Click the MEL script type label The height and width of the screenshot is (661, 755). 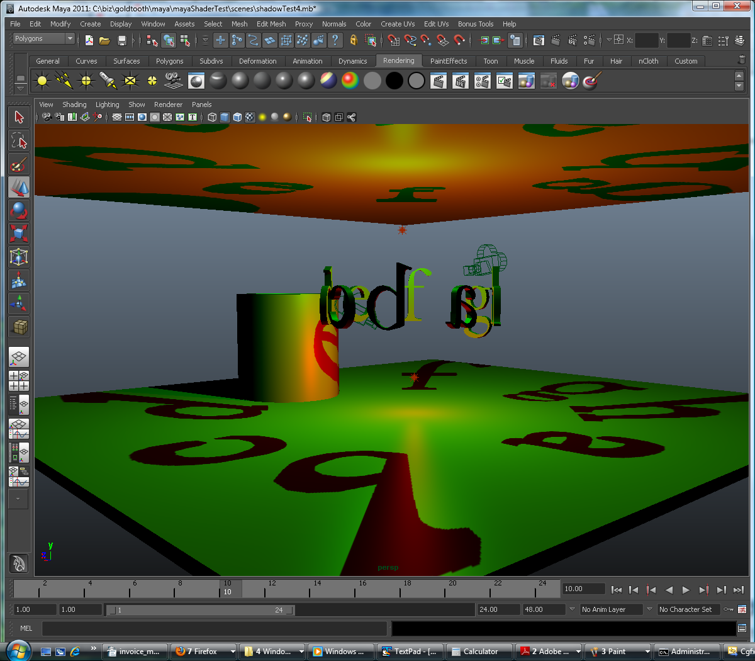(x=26, y=628)
